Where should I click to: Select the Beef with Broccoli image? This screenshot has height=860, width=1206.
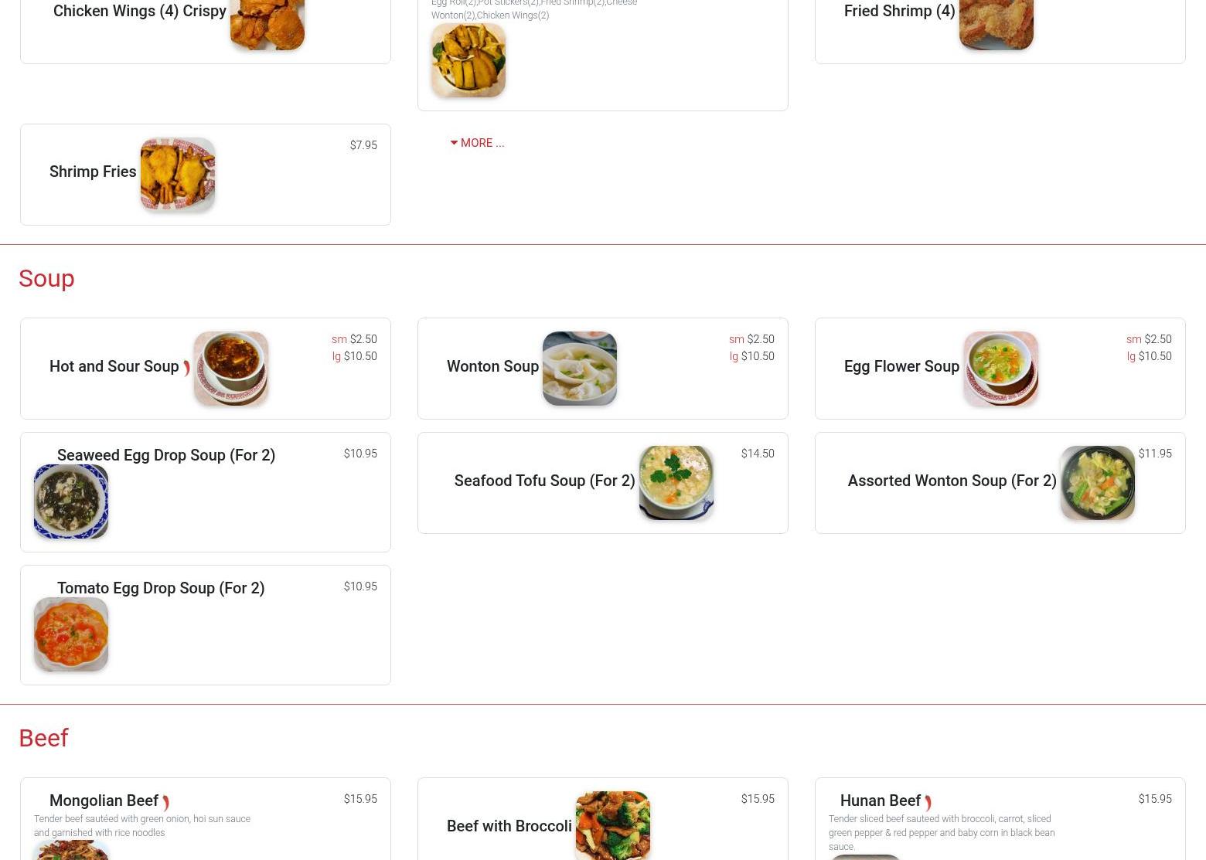point(613,826)
